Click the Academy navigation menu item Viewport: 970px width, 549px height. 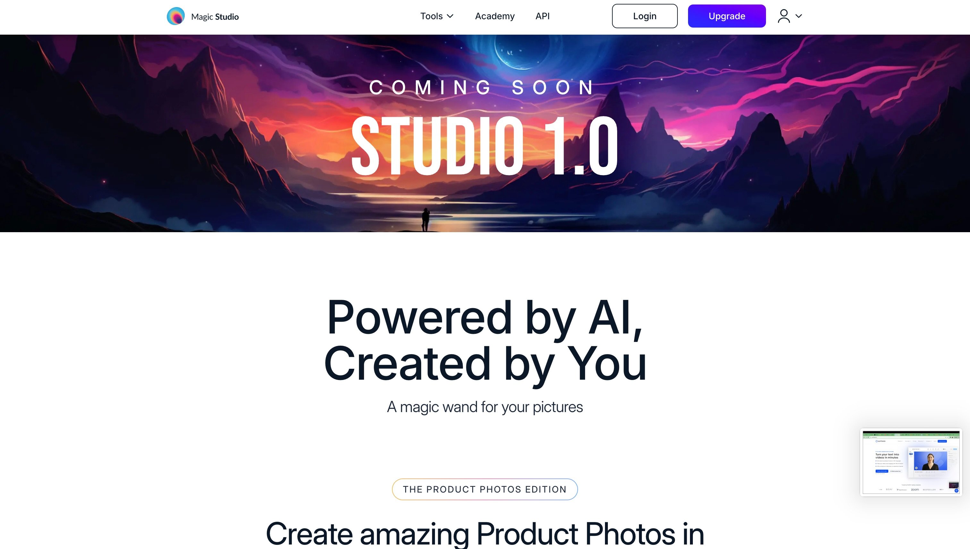[495, 16]
